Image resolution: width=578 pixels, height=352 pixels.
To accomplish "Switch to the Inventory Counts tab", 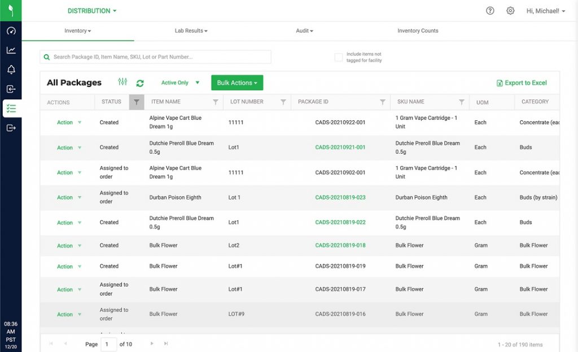I will pos(418,31).
